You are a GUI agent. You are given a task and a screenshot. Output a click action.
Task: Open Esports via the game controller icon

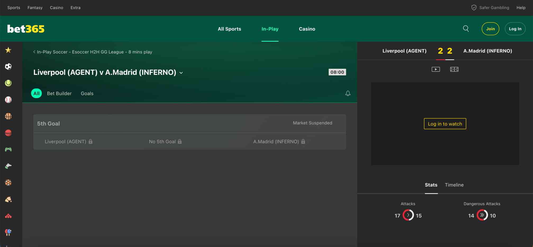(x=8, y=149)
